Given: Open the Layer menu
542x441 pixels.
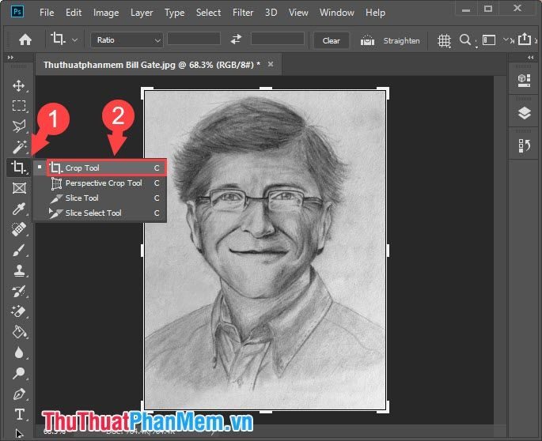Looking at the screenshot, I should 142,13.
